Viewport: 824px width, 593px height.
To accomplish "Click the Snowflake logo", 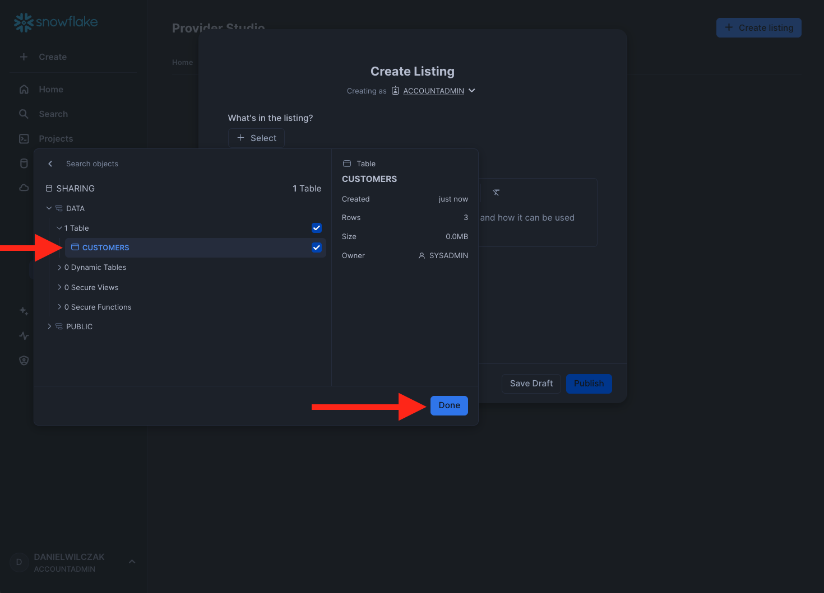I will point(55,22).
